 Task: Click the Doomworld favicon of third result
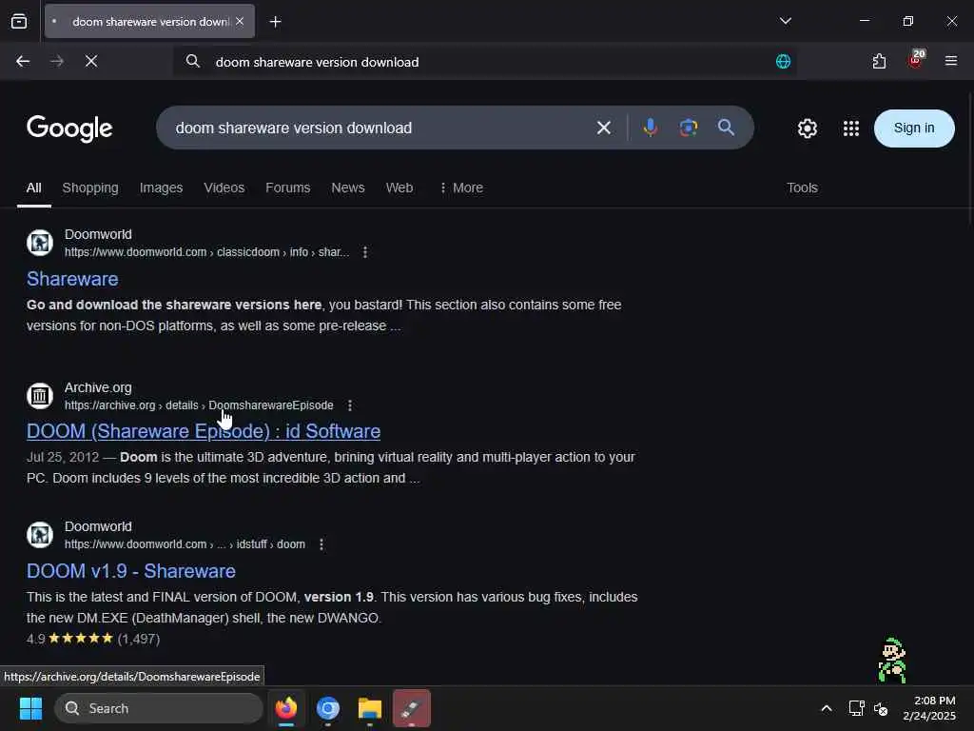pyautogui.click(x=40, y=535)
